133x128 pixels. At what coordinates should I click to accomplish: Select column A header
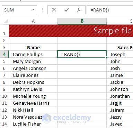[x=33, y=21]
